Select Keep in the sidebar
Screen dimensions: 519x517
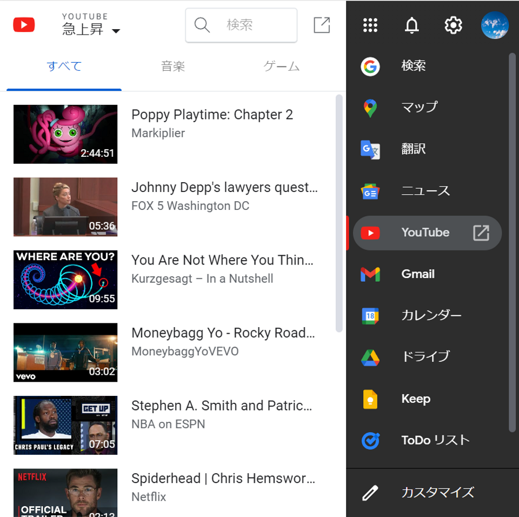416,399
